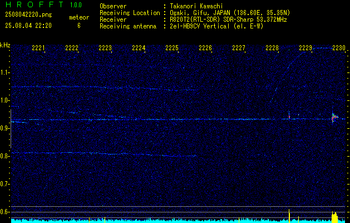
Task: Click the kHz axis unit label
Action: [5, 45]
